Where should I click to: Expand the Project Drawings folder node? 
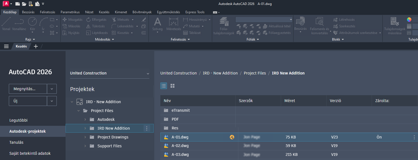[85, 137]
